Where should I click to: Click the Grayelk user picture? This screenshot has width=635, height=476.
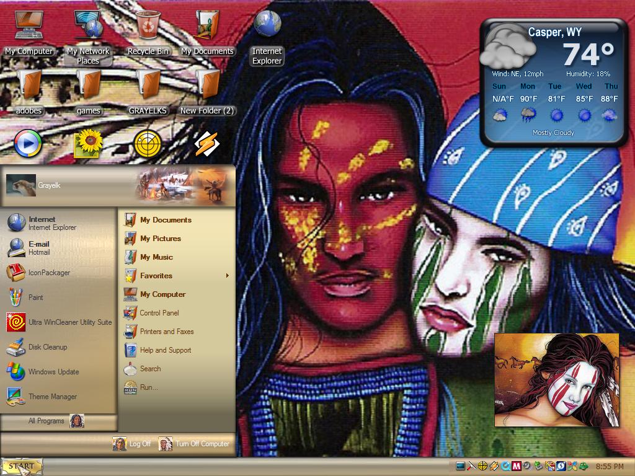point(21,185)
